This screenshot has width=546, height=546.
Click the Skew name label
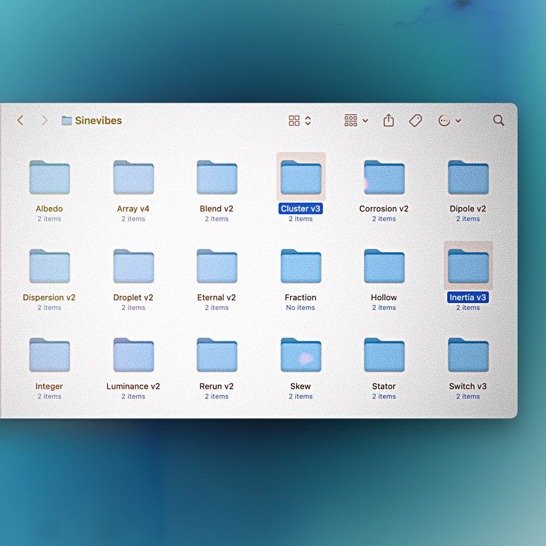[300, 386]
